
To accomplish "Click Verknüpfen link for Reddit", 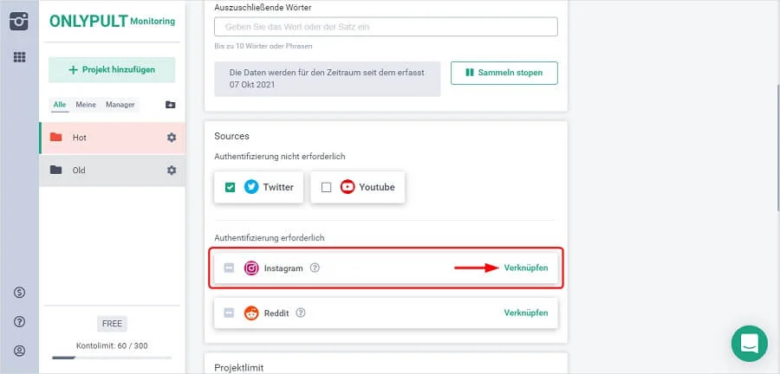I will [526, 313].
